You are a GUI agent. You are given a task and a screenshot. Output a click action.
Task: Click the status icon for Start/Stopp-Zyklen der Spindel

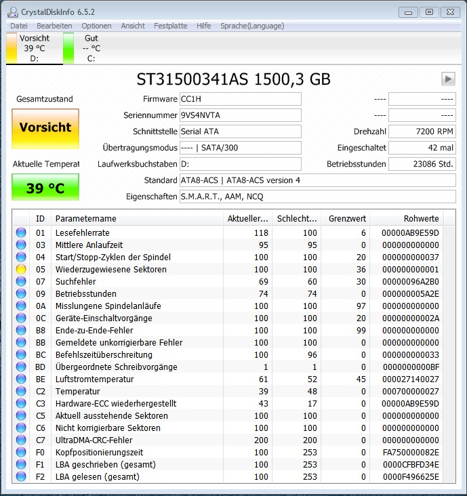(x=21, y=257)
